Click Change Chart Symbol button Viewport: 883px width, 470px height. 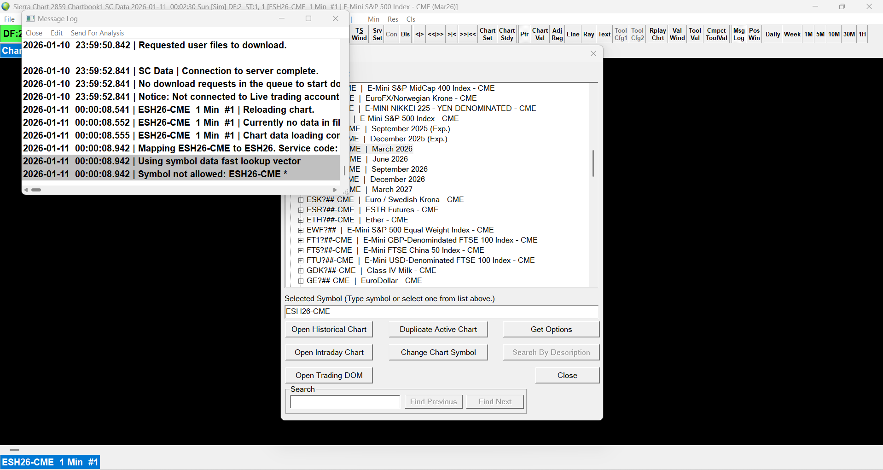[438, 352]
